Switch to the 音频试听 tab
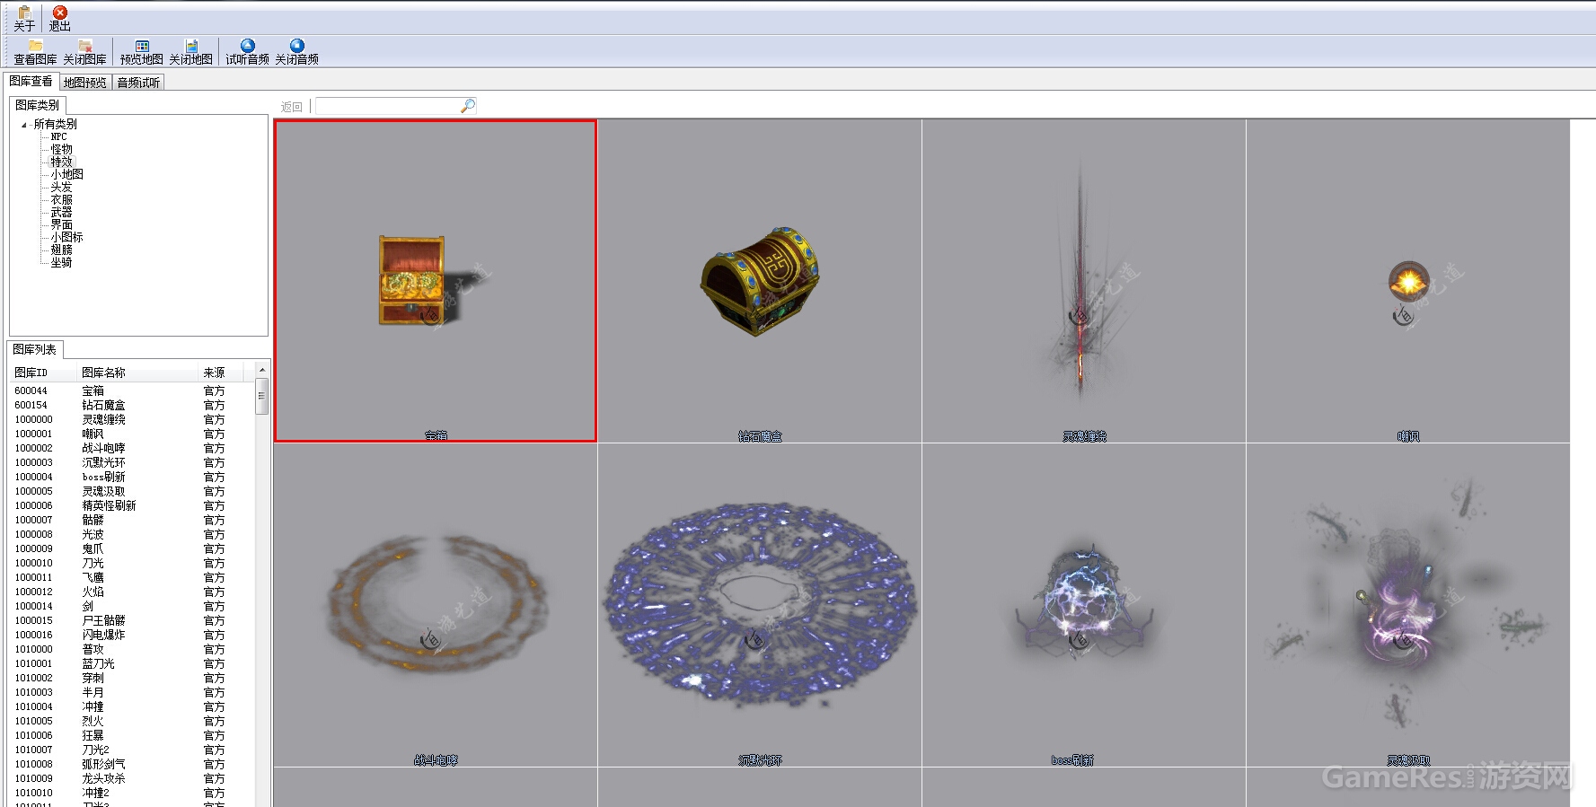1596x807 pixels. coord(138,83)
